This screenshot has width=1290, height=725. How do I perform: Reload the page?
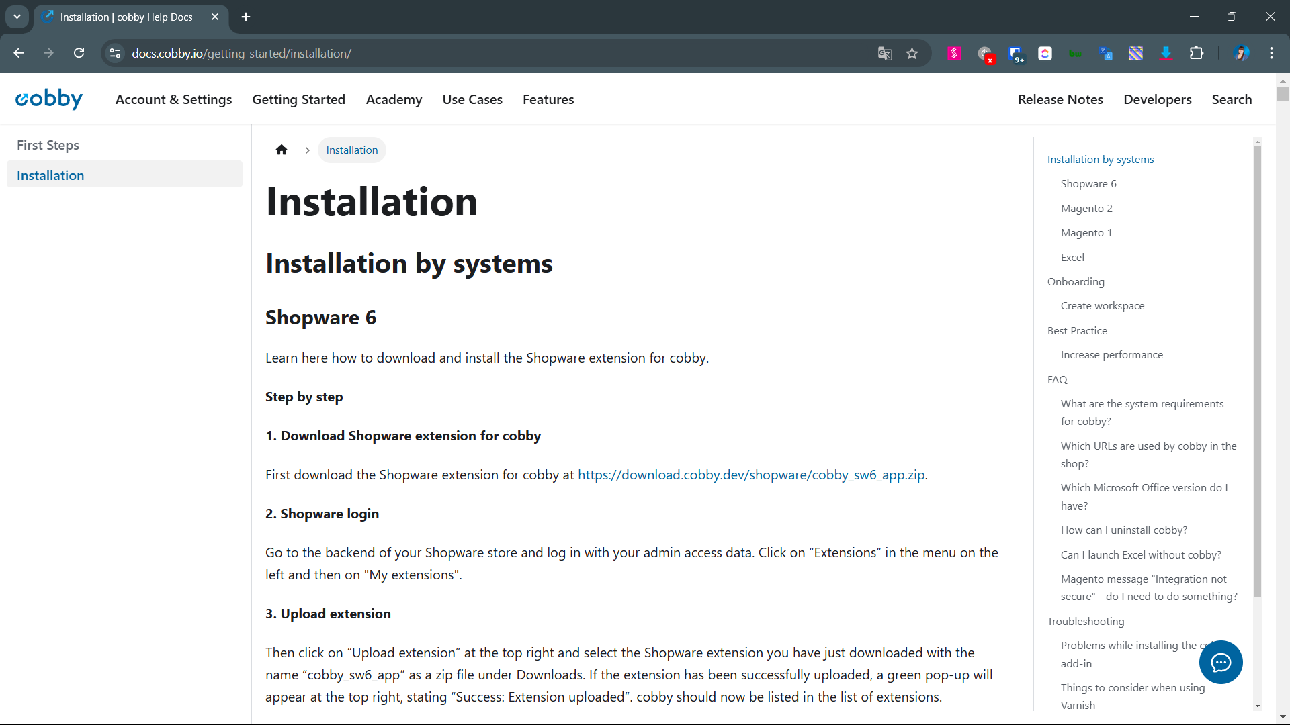coord(79,54)
